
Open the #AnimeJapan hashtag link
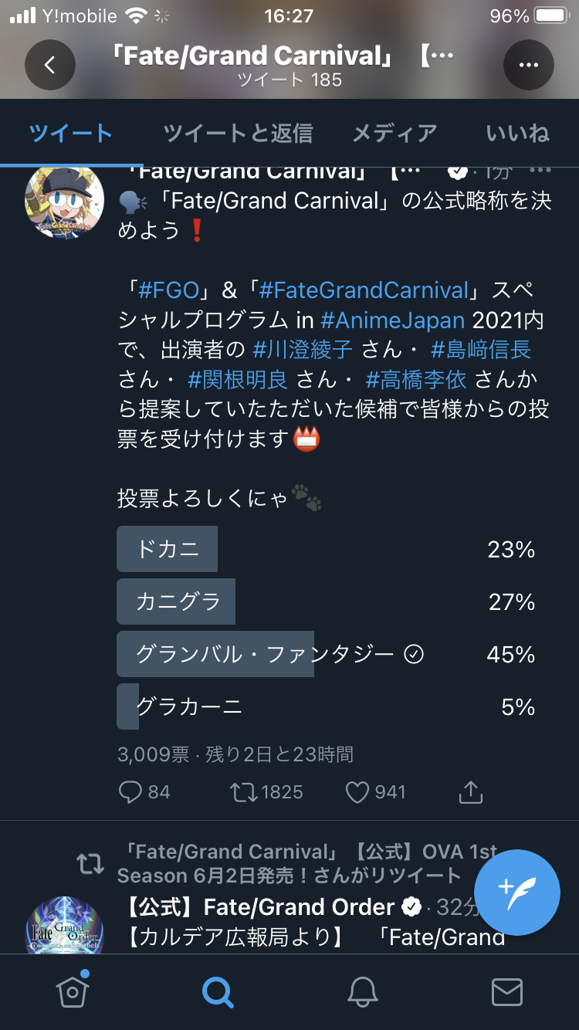click(x=392, y=320)
